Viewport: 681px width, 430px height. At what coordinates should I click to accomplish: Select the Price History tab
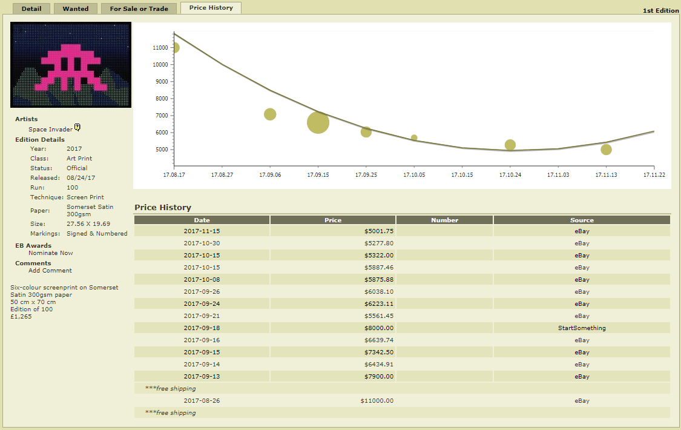point(211,8)
